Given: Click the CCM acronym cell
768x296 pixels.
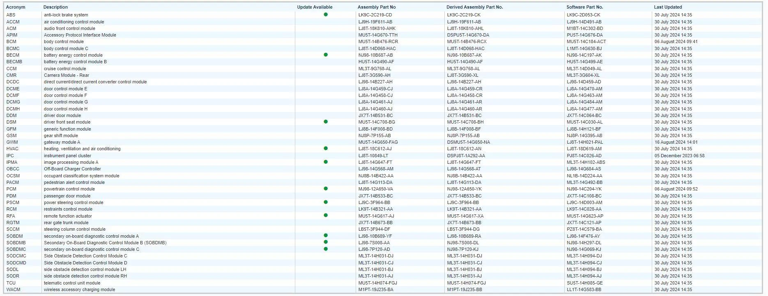Looking at the screenshot, I should point(11,69).
